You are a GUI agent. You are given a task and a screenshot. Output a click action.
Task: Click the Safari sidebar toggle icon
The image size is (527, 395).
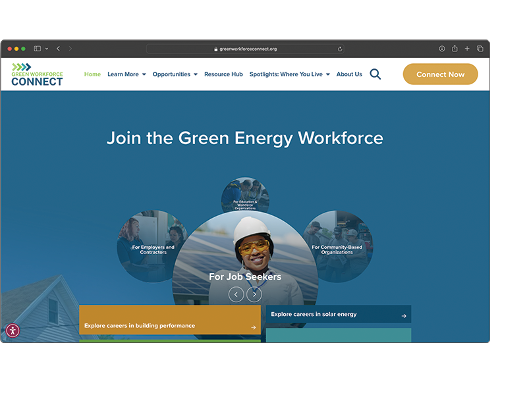38,49
